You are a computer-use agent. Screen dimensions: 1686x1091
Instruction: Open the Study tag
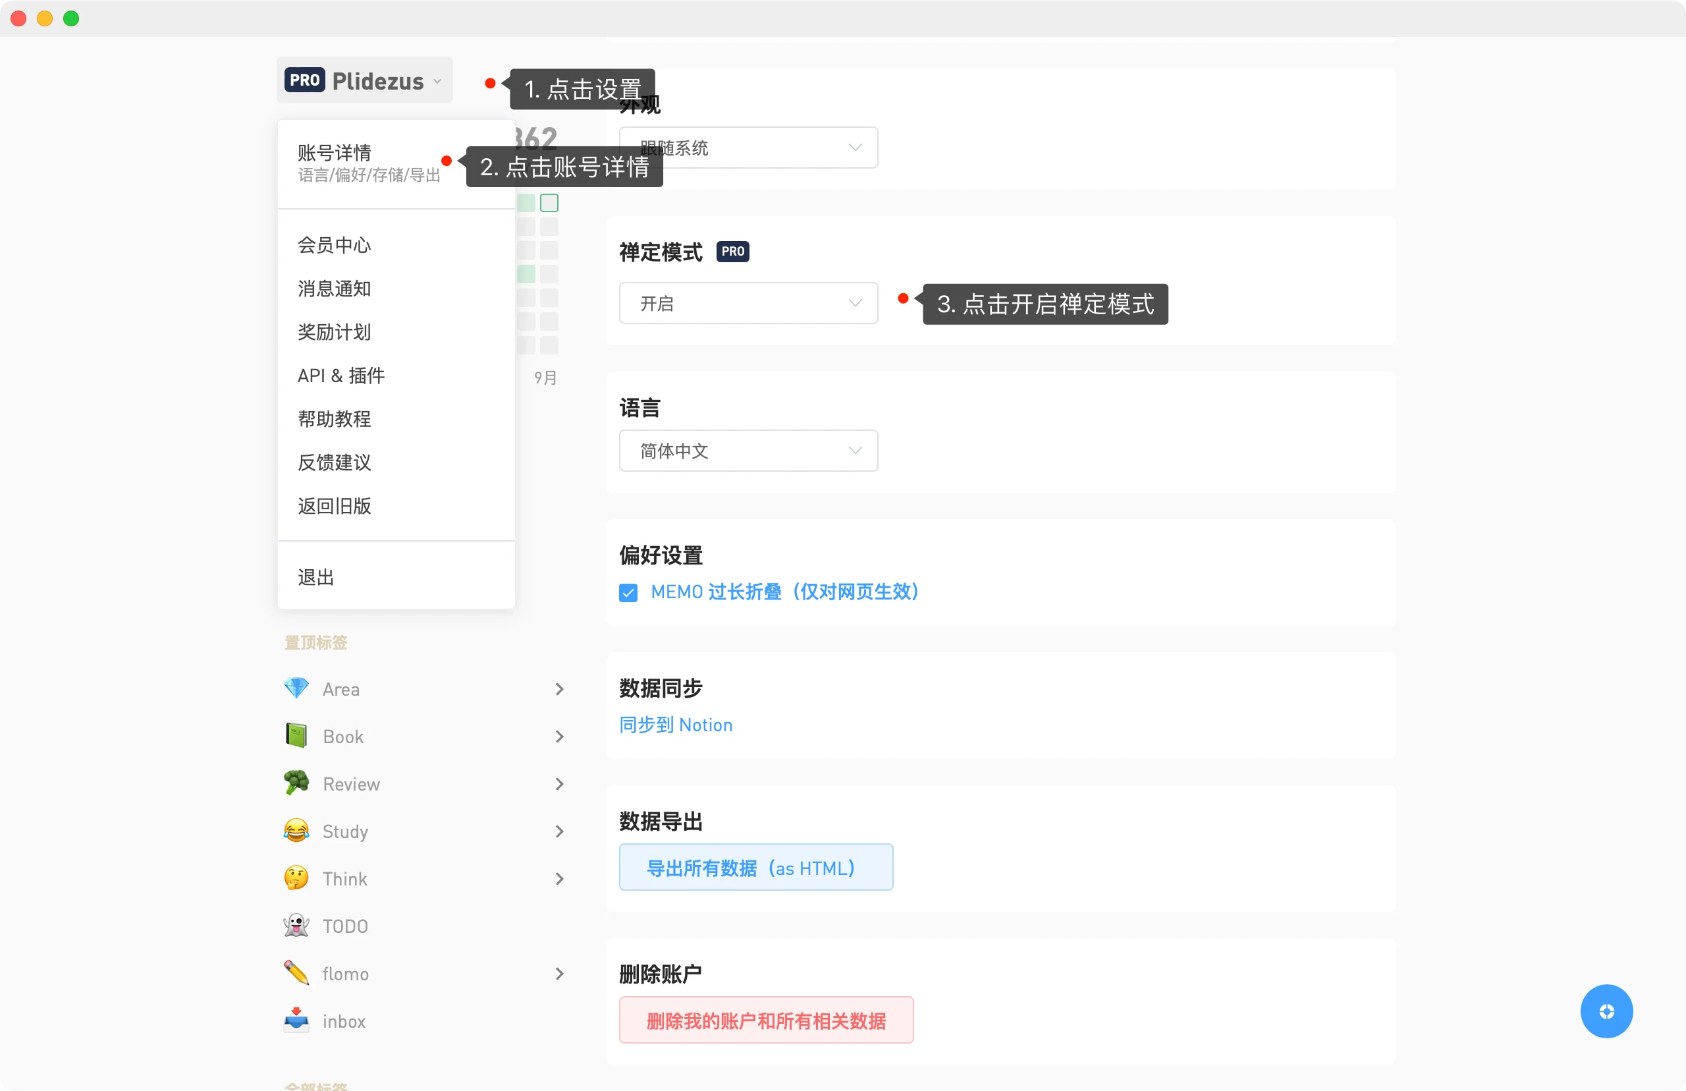(346, 831)
